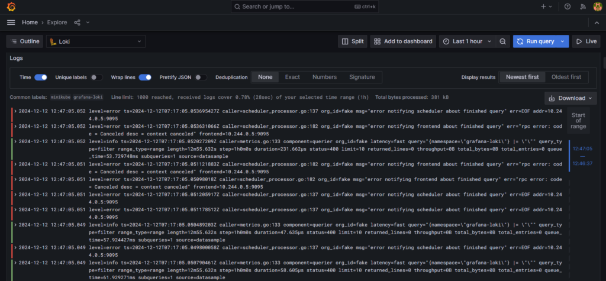Click the Line limit 1000 reached message
The image size is (606, 281).
[x=240, y=98]
